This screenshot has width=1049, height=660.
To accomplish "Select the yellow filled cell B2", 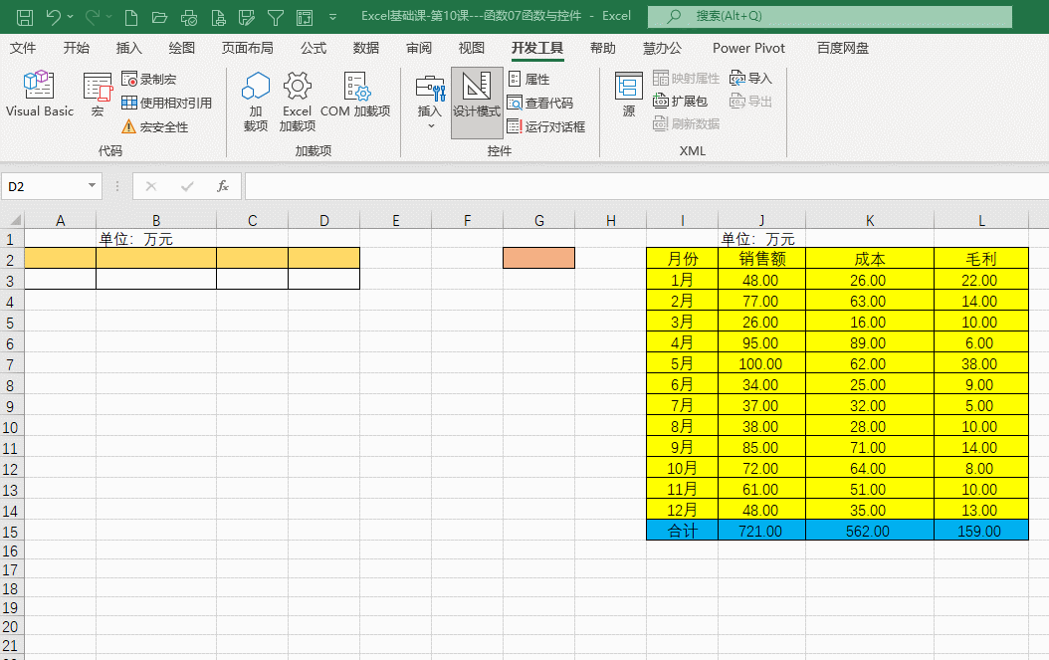I will pos(156,258).
